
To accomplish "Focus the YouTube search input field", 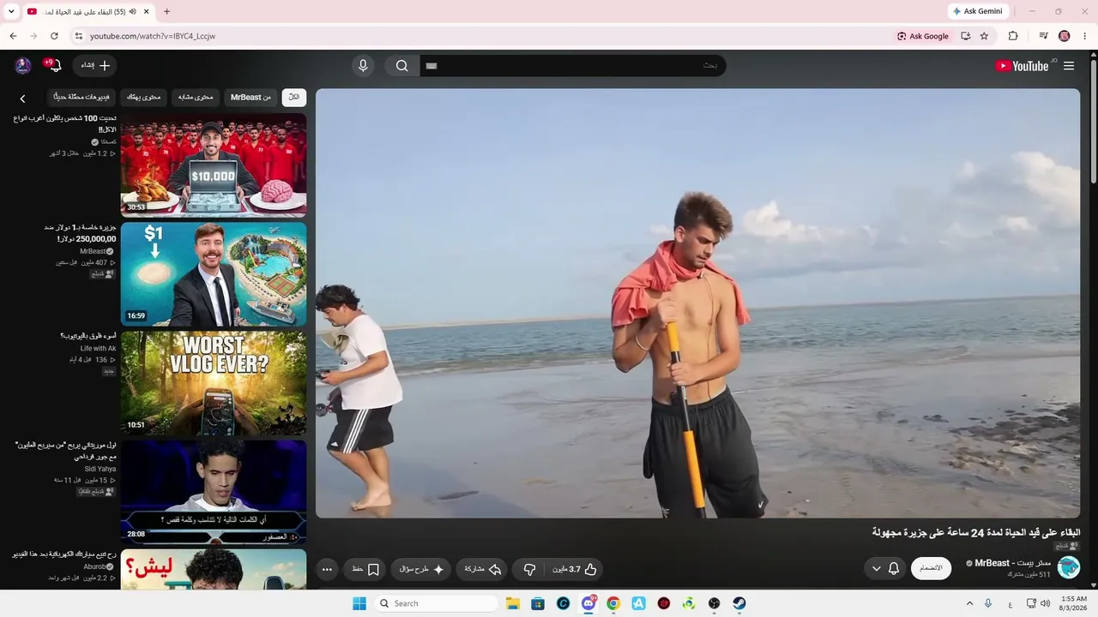I will [x=573, y=66].
